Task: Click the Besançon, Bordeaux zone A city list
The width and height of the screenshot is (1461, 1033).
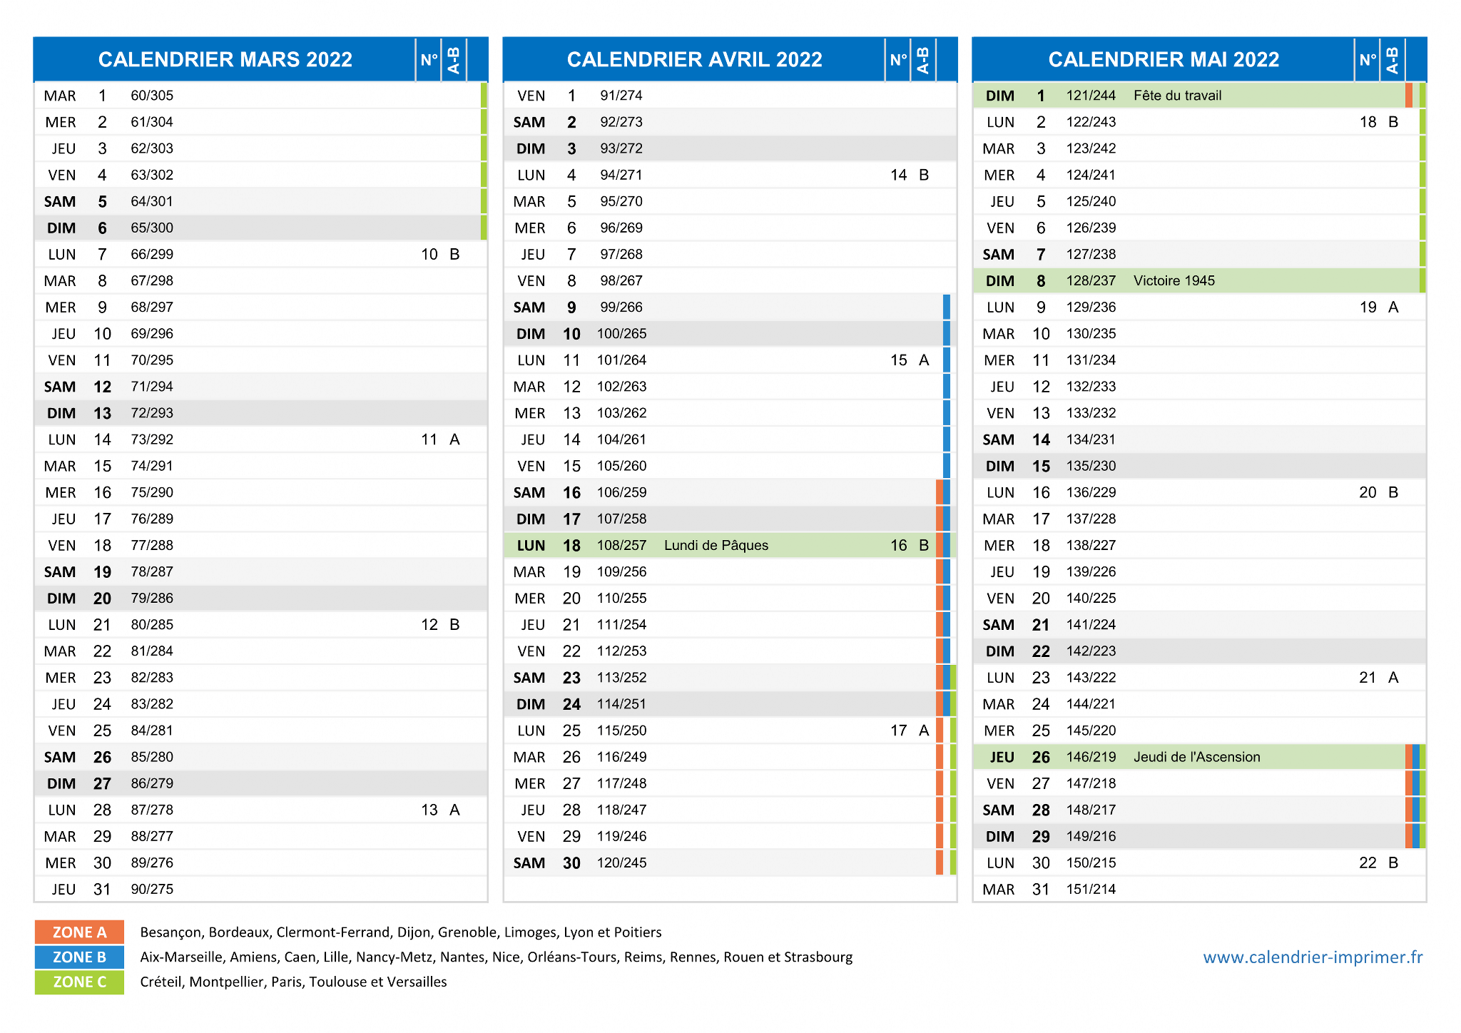Action: (401, 932)
